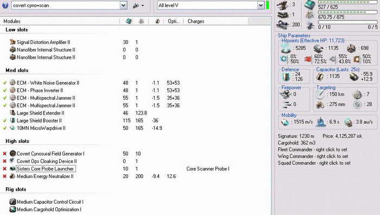Click the blue help question mark icon
The width and height of the screenshot is (380, 215).
click(x=5, y=5)
